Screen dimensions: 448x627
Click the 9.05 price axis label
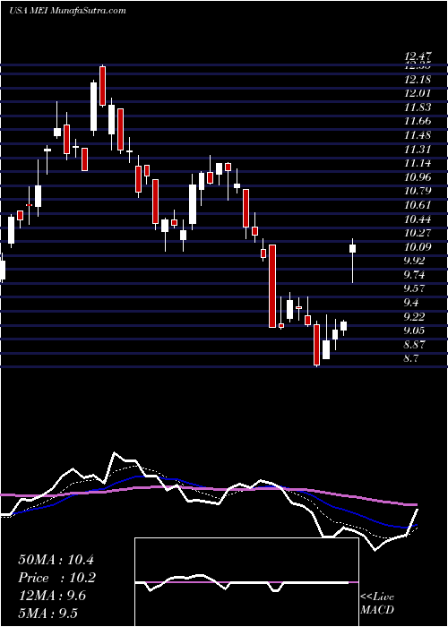(414, 330)
